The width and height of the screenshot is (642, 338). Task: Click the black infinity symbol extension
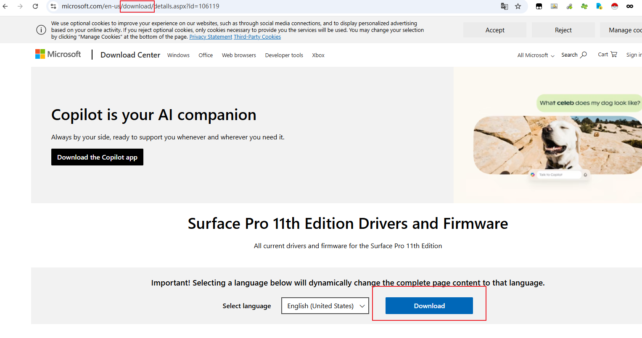point(630,6)
